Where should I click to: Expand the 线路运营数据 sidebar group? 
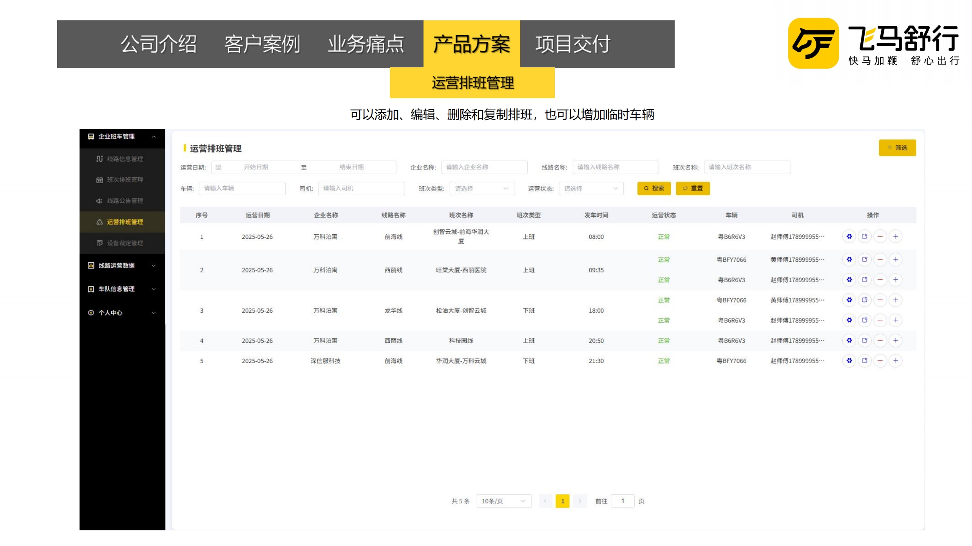122,266
